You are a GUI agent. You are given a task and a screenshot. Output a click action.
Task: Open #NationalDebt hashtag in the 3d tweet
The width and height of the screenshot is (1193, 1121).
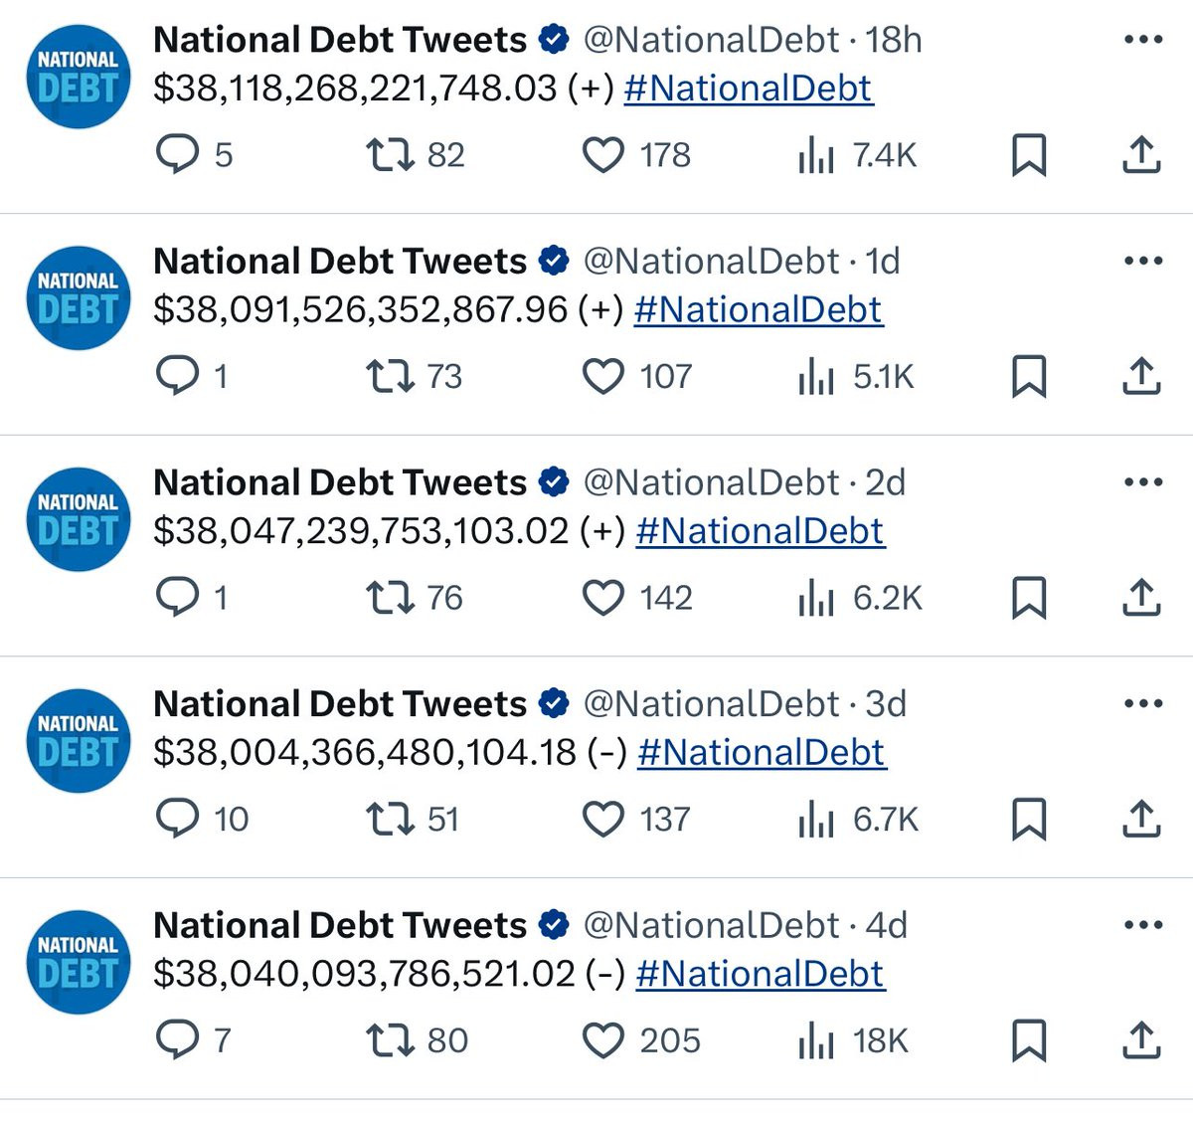(762, 752)
